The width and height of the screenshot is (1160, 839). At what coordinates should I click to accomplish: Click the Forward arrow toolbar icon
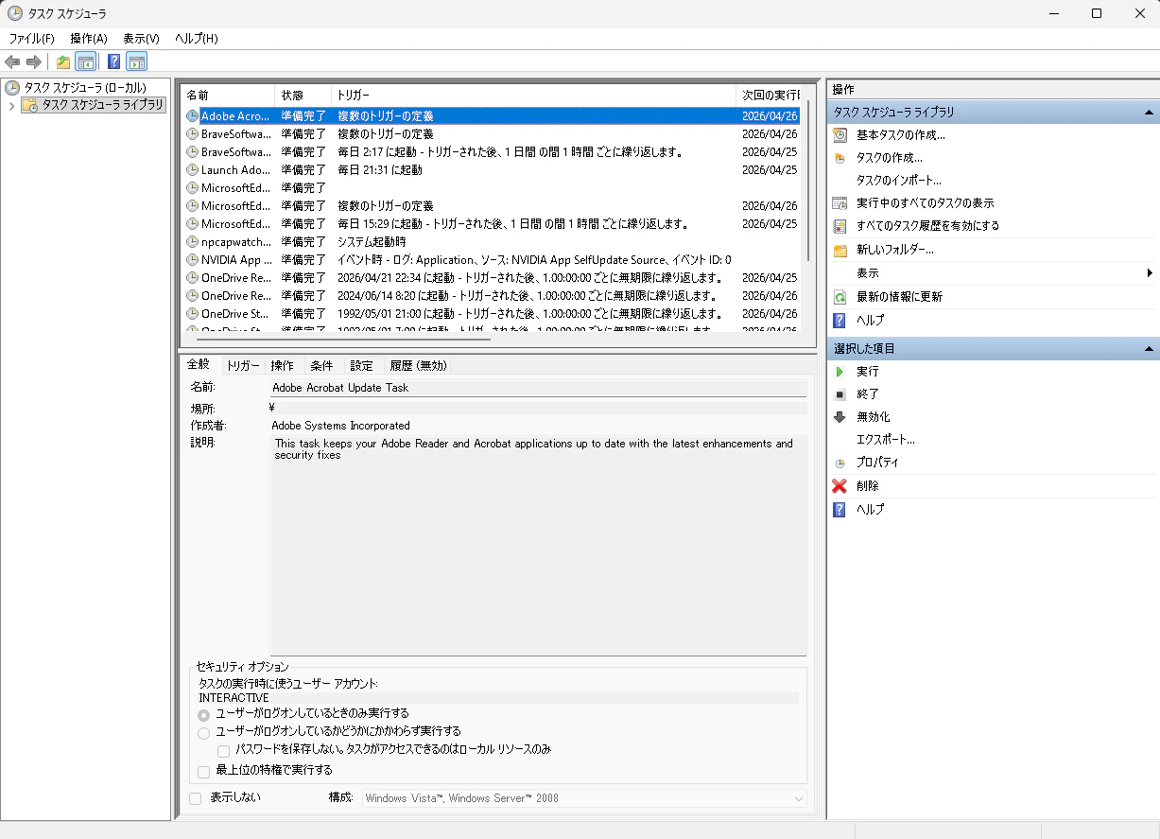coord(34,62)
